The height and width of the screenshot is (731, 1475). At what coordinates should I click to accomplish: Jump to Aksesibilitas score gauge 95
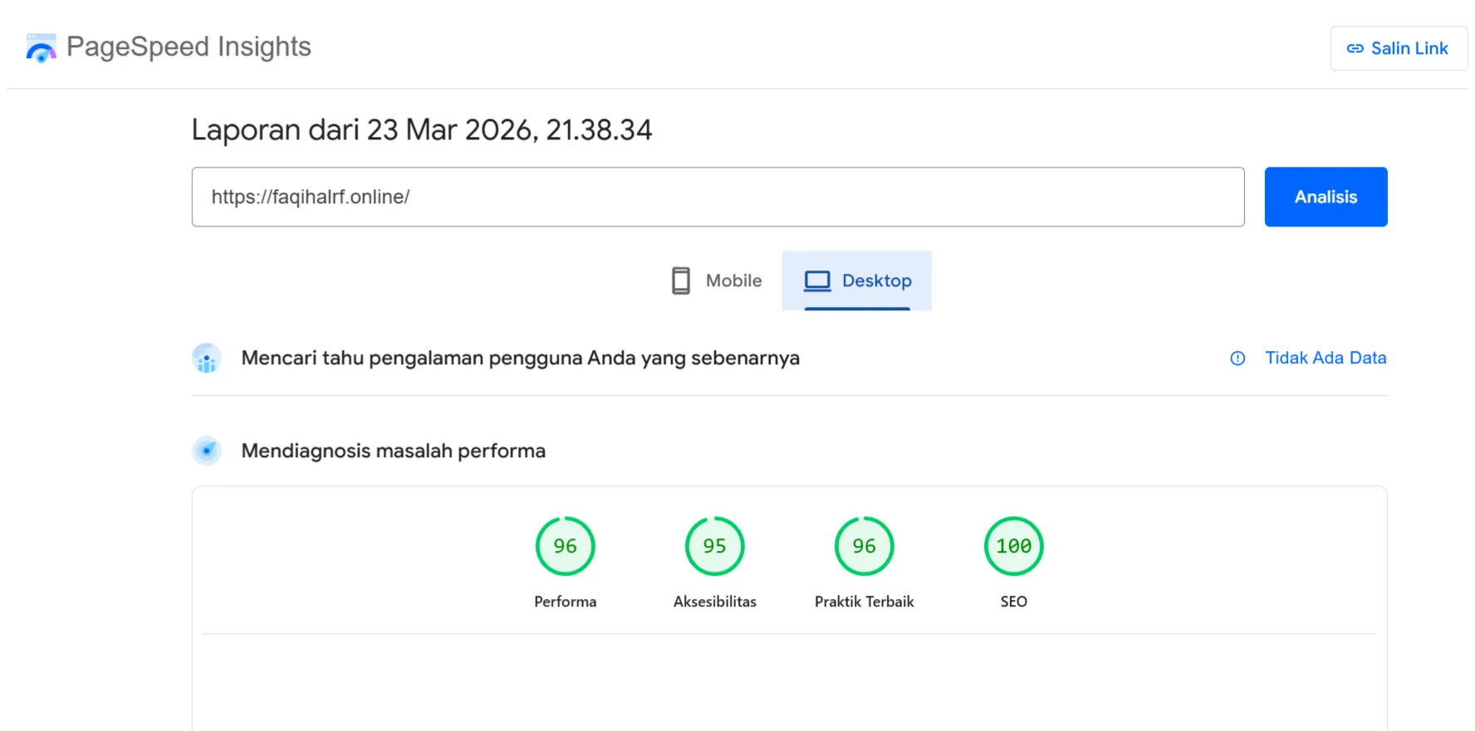715,546
